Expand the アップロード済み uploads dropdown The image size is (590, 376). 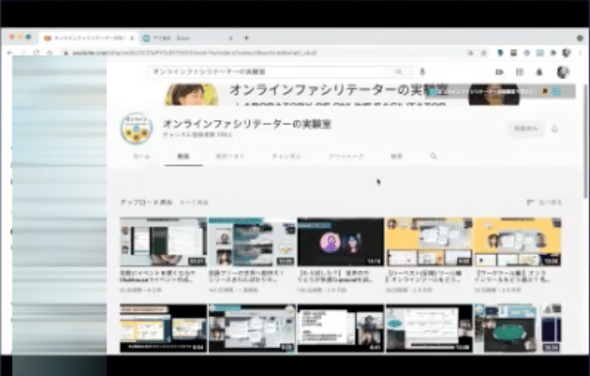[146, 202]
